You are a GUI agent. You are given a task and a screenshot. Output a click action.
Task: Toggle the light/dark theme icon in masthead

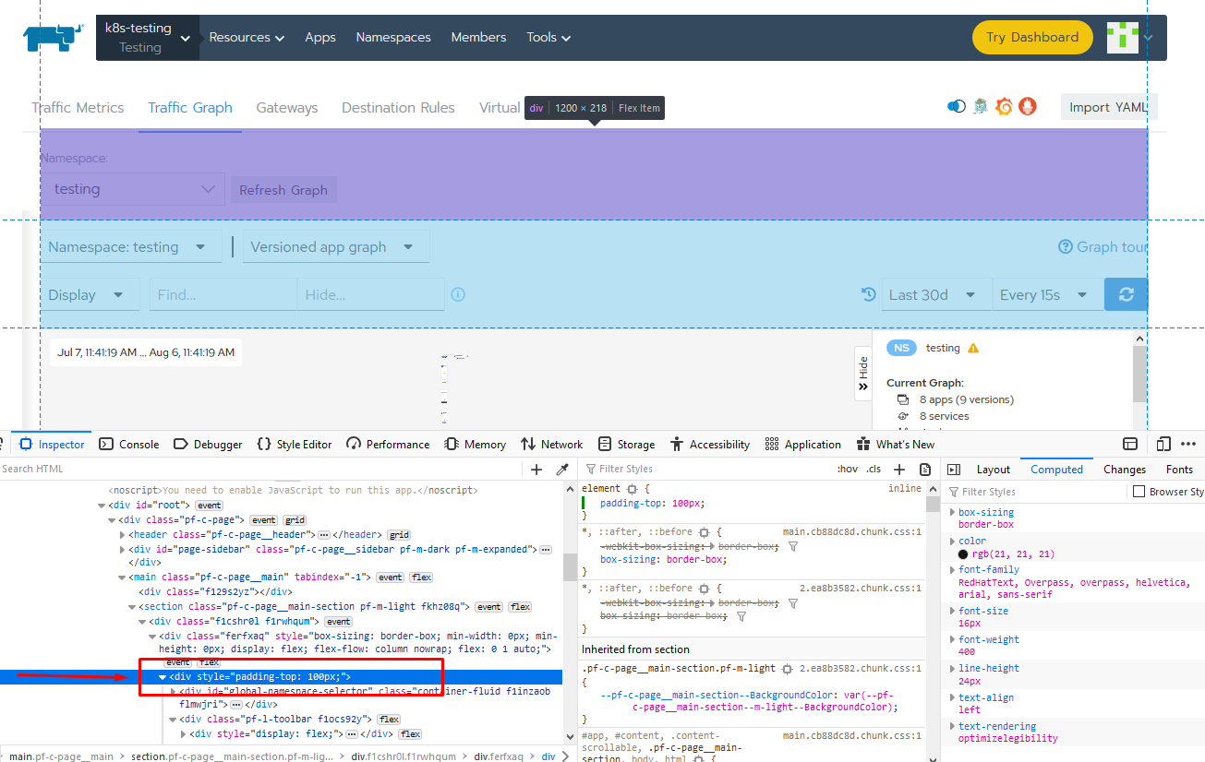(x=957, y=106)
